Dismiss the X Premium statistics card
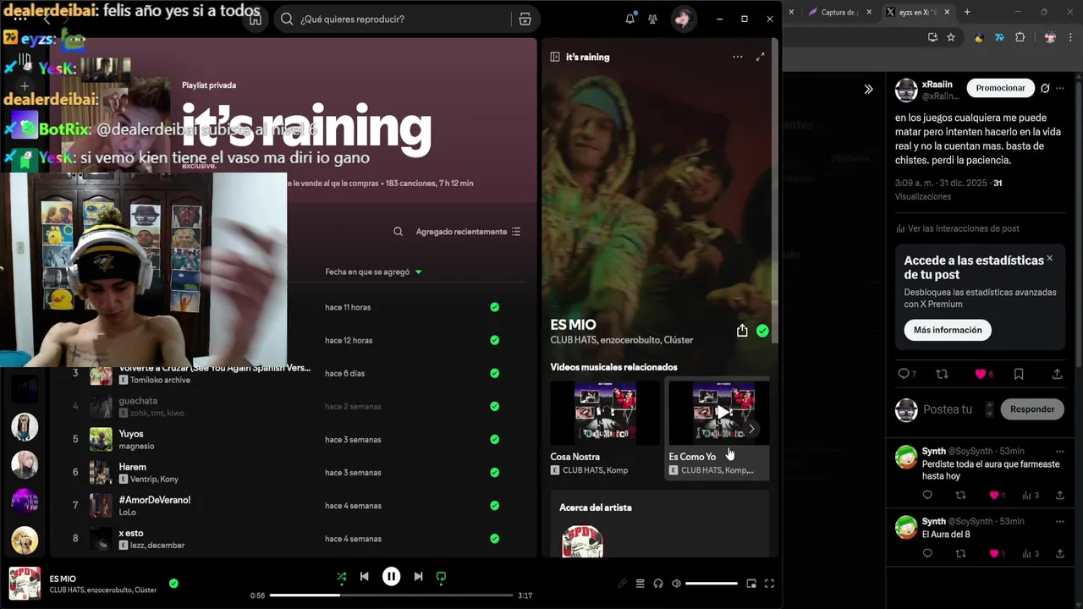Image resolution: width=1083 pixels, height=609 pixels. pos(1049,258)
